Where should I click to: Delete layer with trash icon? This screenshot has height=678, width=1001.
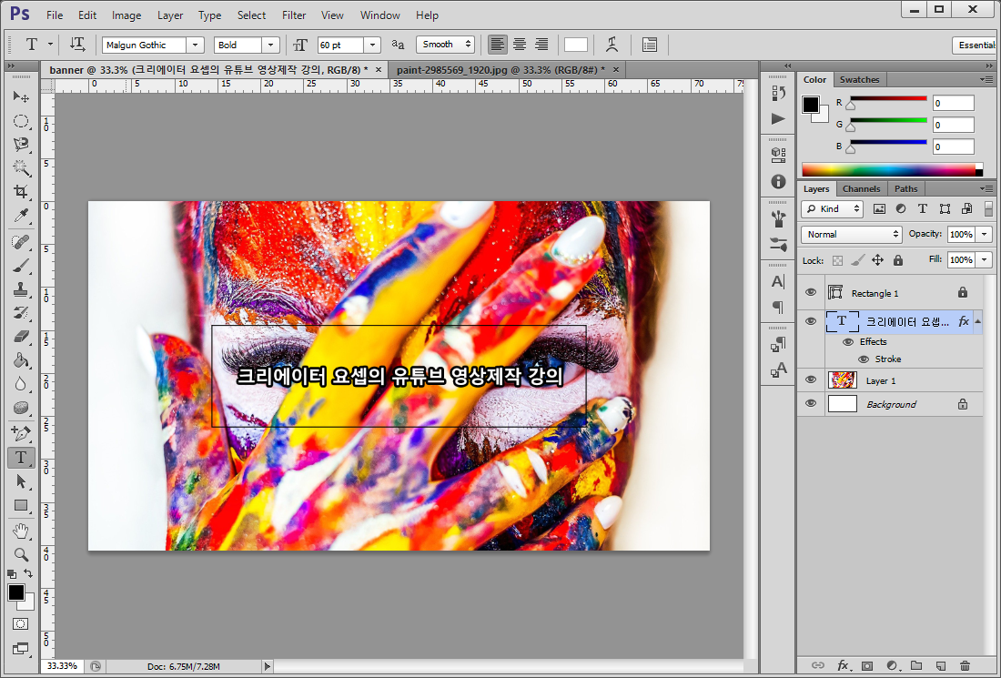coord(965,666)
